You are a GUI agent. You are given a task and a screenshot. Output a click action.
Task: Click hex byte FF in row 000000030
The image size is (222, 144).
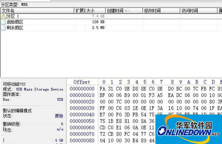(x=102, y=108)
